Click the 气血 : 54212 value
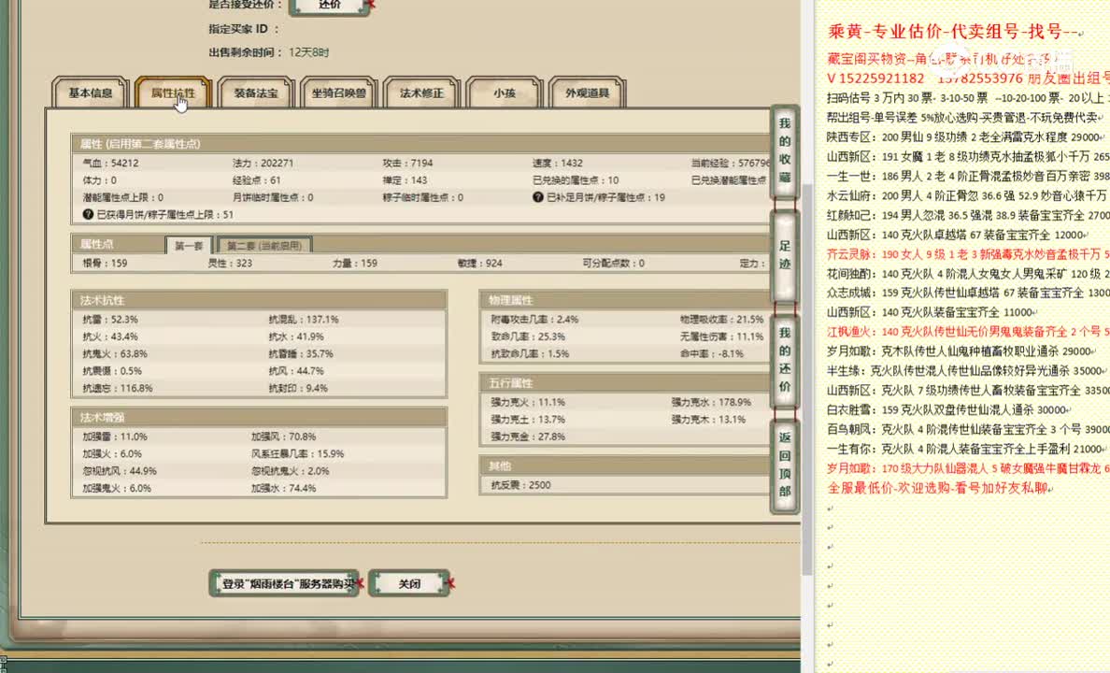 [x=110, y=163]
